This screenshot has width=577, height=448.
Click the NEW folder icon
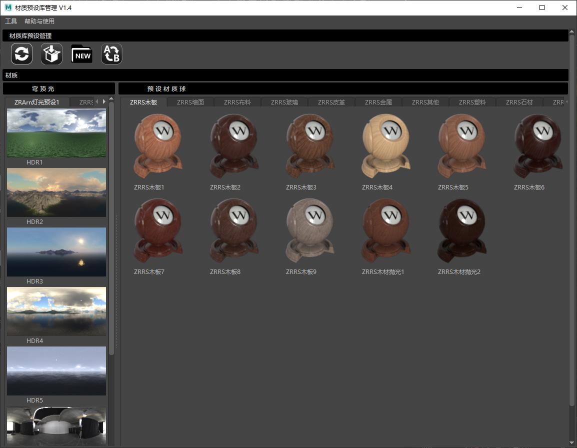point(82,54)
